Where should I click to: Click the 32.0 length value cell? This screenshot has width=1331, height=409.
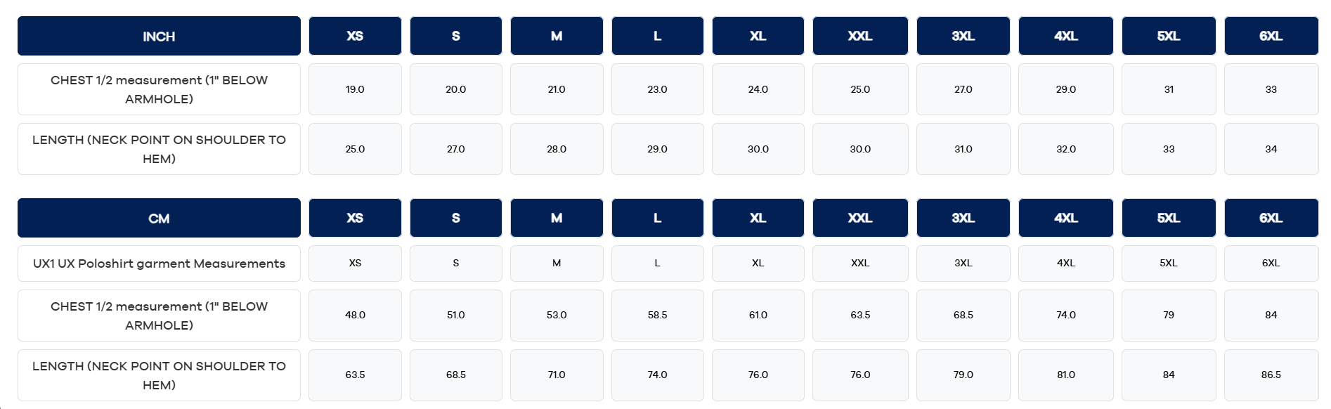[1065, 149]
